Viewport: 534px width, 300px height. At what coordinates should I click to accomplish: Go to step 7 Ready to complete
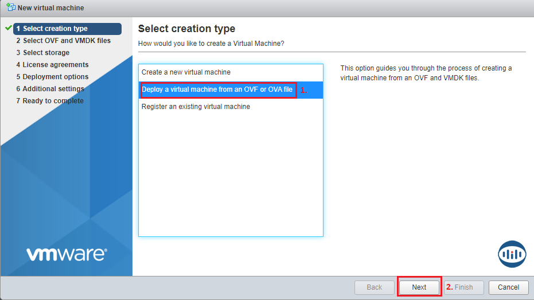49,101
